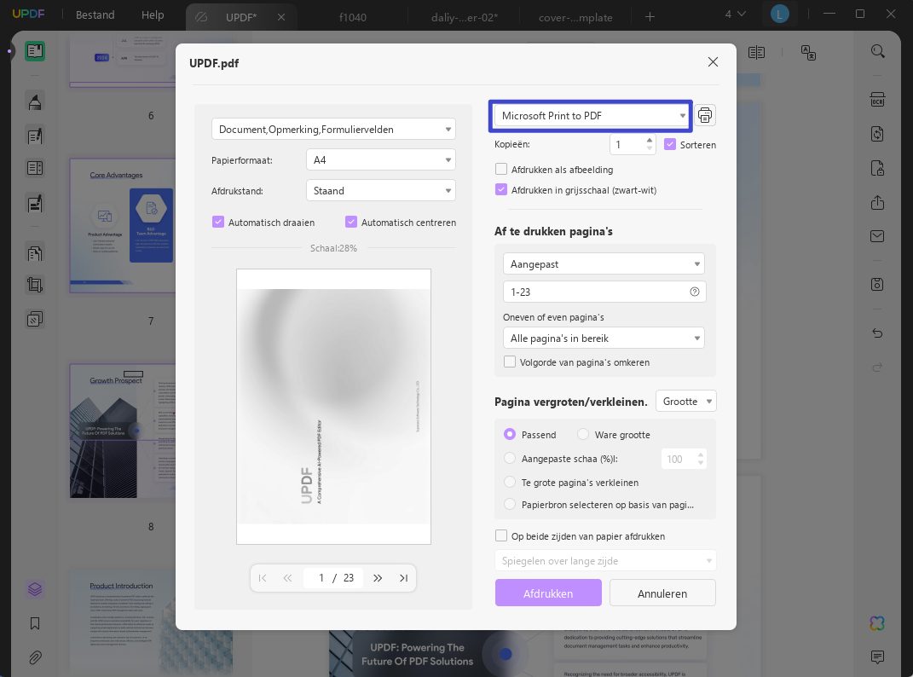Select Te grote pagina's verkleinen option
Viewport: 913px width, 677px height.
click(510, 482)
